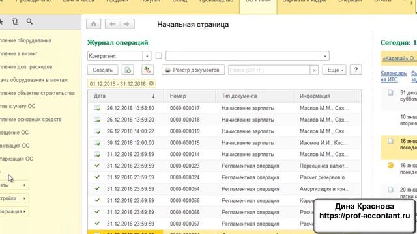Focus the Поиск (Ctrl+F) search field
Screen dimensions: 417x234
coord(269,70)
